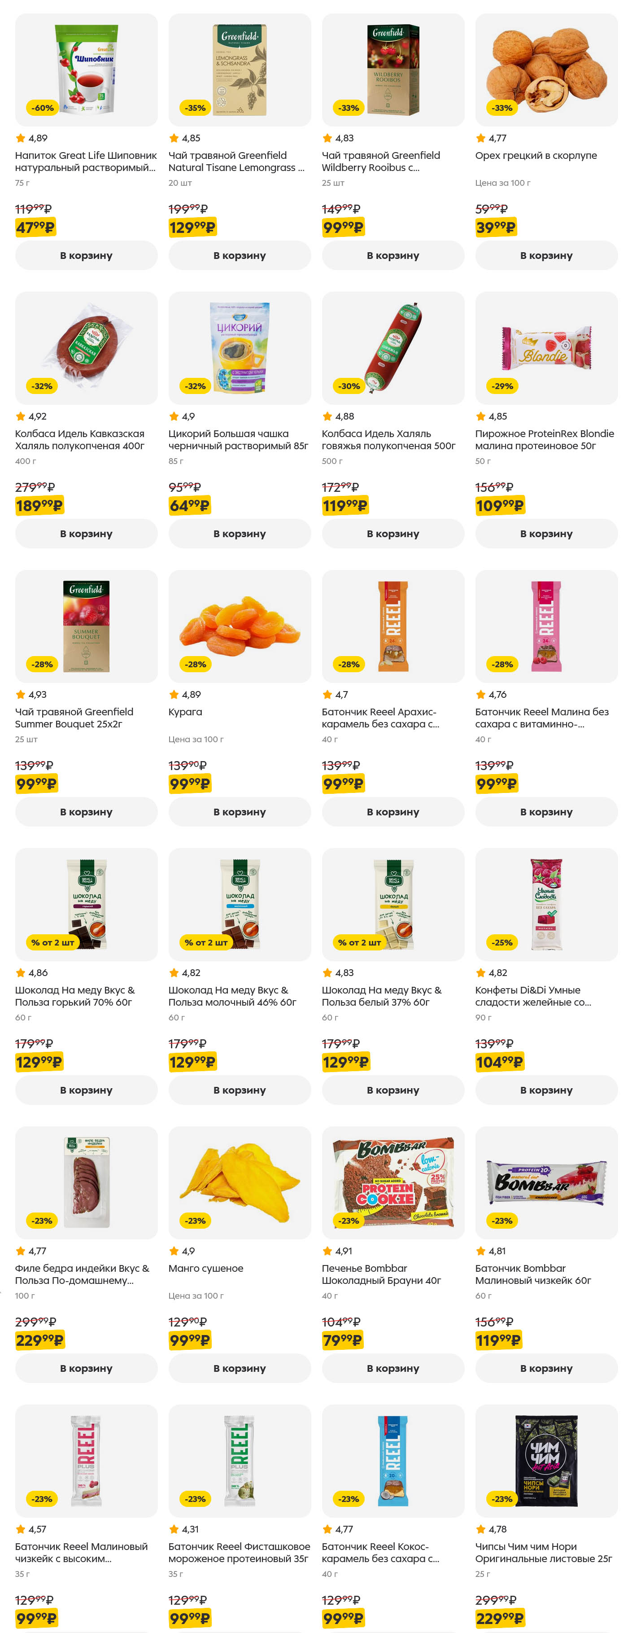Open Greenfield Lemongrass tea product image
641x1633 pixels.
[x=240, y=70]
